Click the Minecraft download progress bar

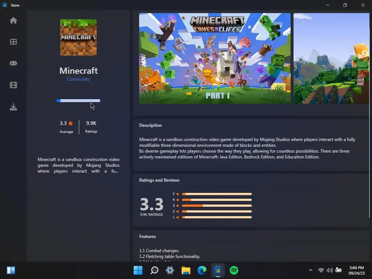[78, 101]
